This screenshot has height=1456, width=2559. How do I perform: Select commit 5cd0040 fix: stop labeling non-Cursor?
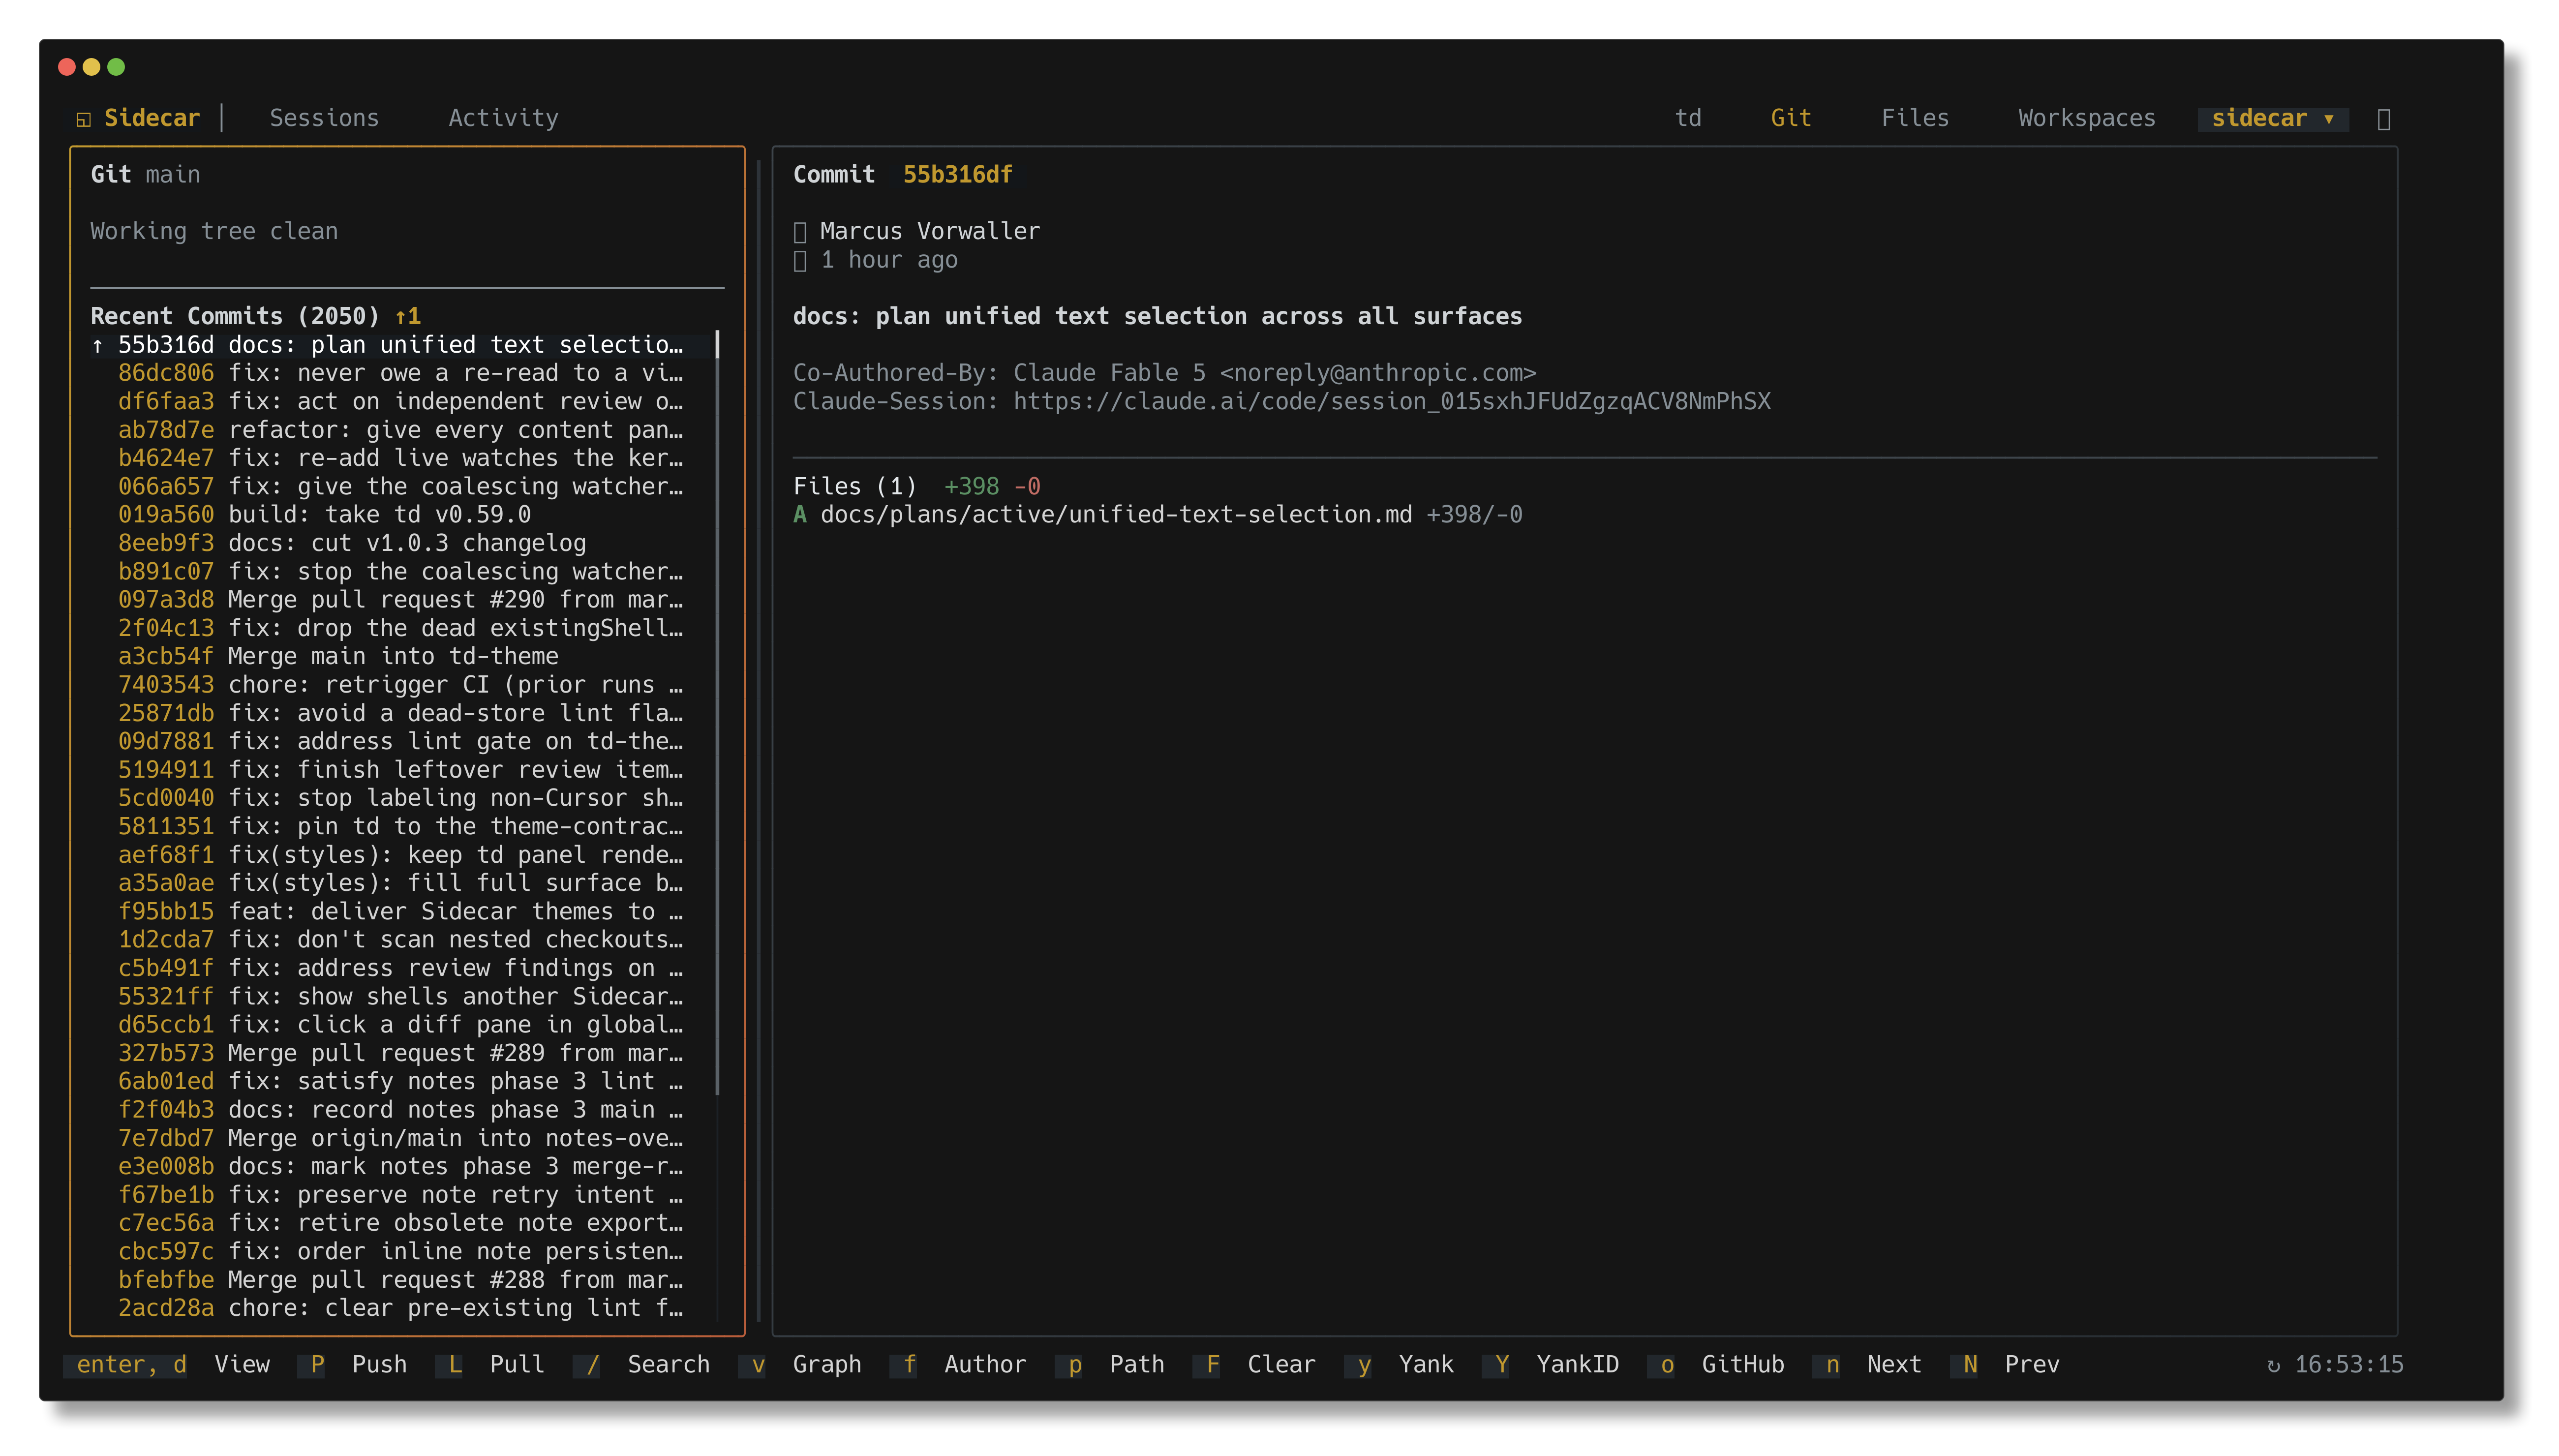400,798
